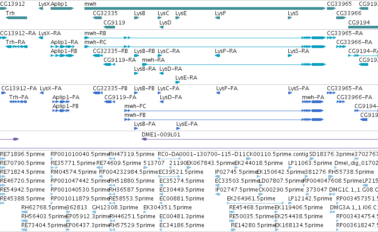Select the Aplip1-RA transcript label

(x=64, y=42)
